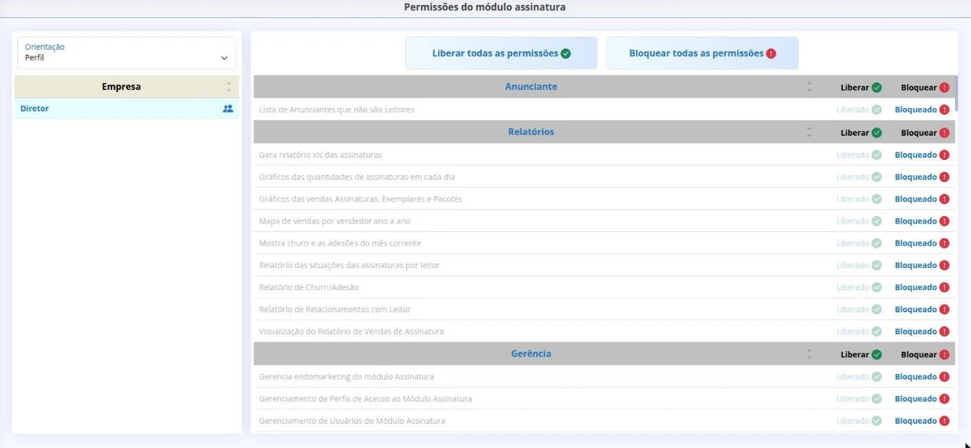Image resolution: width=971 pixels, height=448 pixels.
Task: Click Bloquear in Anunciante section header
Action: [x=925, y=87]
